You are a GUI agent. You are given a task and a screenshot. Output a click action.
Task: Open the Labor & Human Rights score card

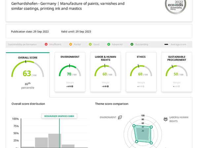106,72
